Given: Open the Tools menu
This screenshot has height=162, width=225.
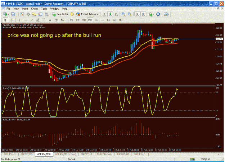Looking at the screenshot, I should pos(44,9).
